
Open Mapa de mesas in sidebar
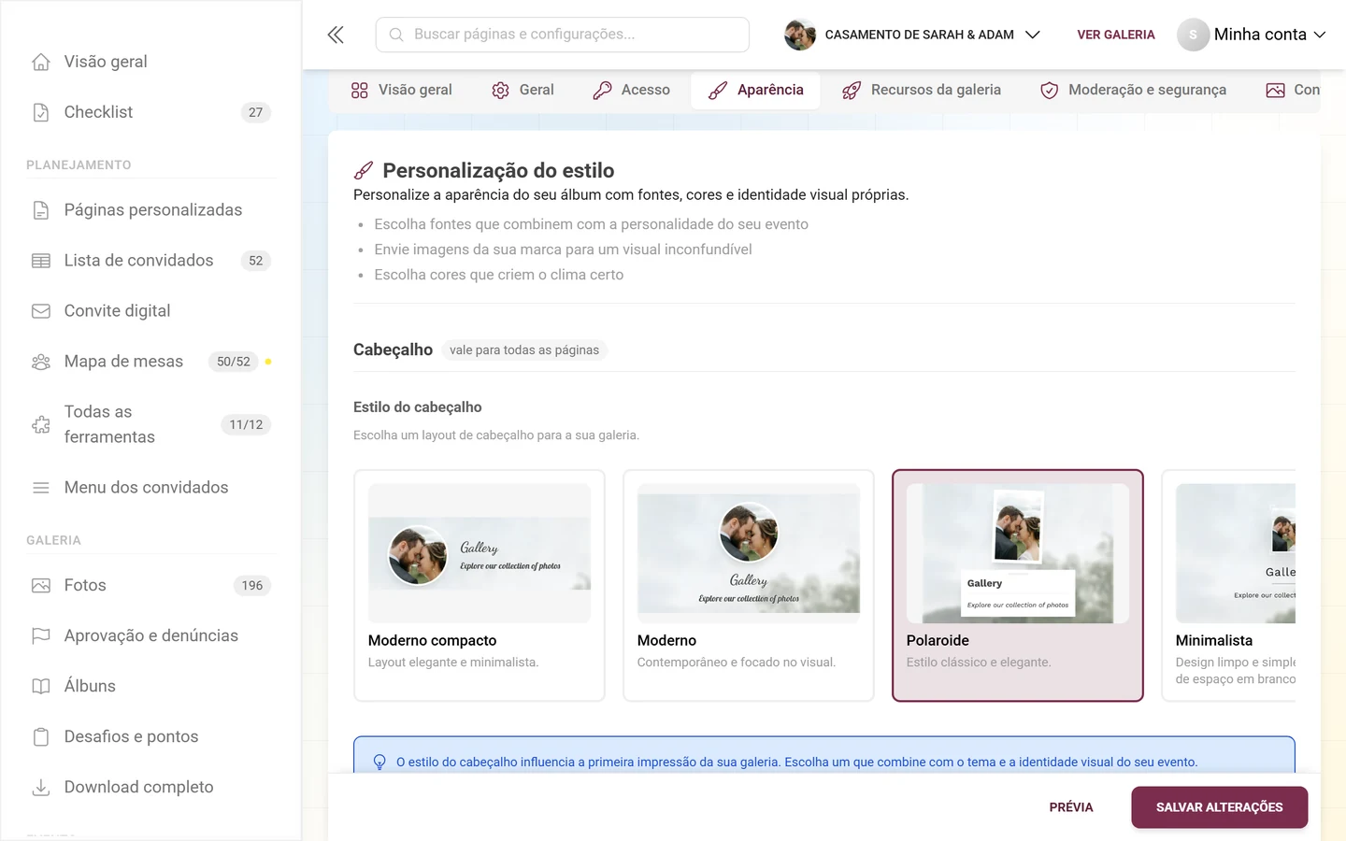pyautogui.click(x=151, y=362)
